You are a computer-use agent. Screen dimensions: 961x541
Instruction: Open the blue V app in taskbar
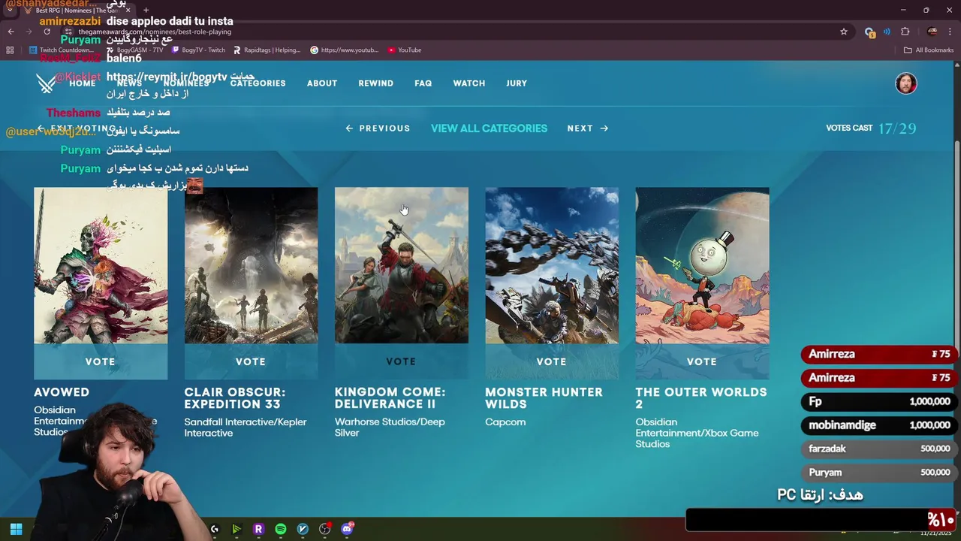point(303,529)
